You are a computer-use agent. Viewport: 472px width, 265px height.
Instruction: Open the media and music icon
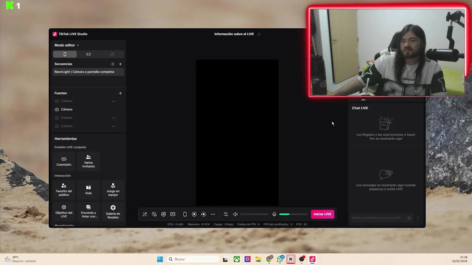pyautogui.click(x=154, y=214)
